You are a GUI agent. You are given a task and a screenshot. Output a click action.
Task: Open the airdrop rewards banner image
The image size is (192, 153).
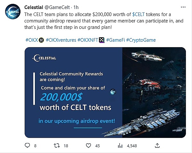(x=105, y=92)
